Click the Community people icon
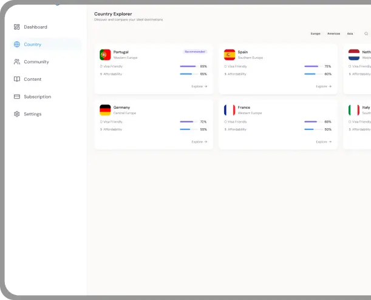The width and height of the screenshot is (371, 300). pos(17,62)
